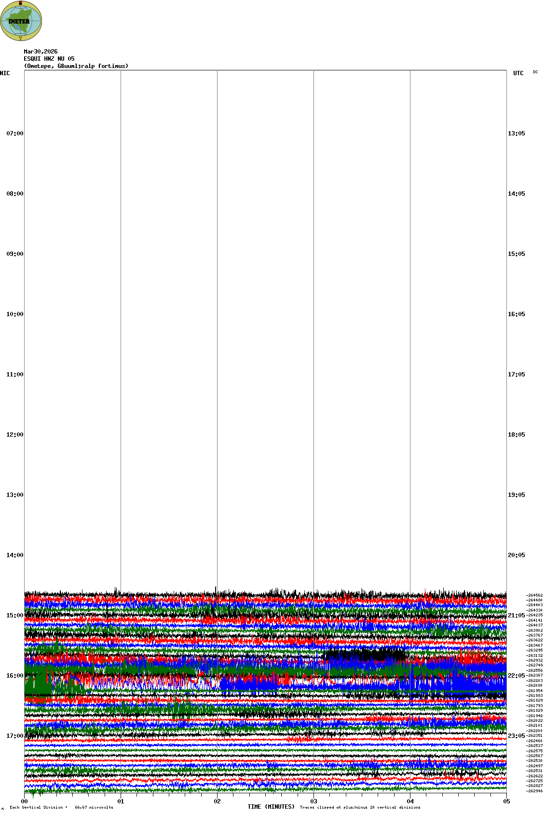Click the ESQUI HNZ NU 05 station title
This screenshot has height=814, width=545.
tap(49, 59)
